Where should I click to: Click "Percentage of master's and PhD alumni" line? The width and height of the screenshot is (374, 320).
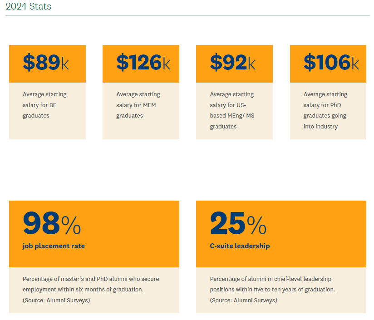[91, 279]
